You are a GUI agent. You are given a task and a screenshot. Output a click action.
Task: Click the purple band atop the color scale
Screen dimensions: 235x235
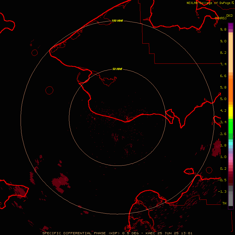[231, 26]
